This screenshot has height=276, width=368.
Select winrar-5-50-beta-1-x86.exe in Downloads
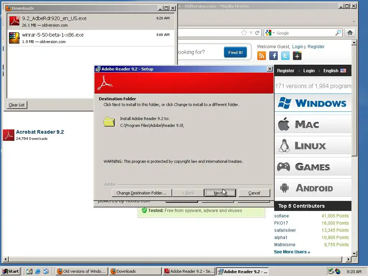click(91, 38)
